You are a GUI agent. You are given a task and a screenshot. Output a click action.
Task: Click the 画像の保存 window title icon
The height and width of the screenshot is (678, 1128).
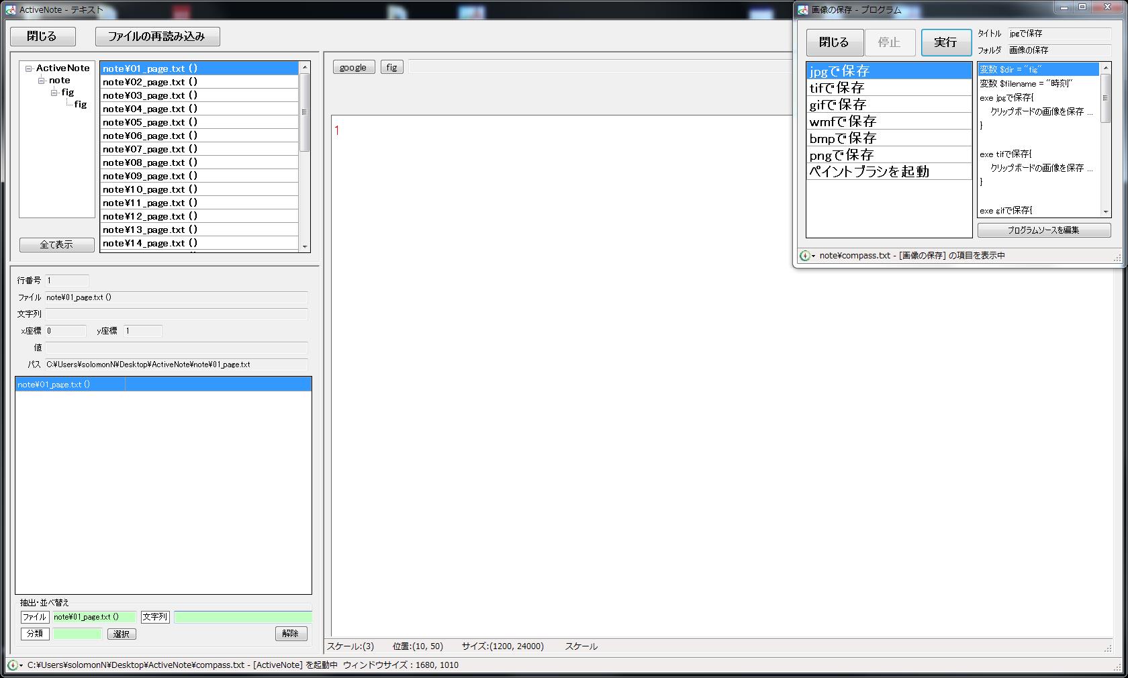point(802,9)
